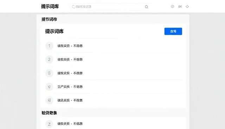Select badge 2 under the lower section heading
The width and height of the screenshot is (225, 129).
pyautogui.click(x=49, y=124)
